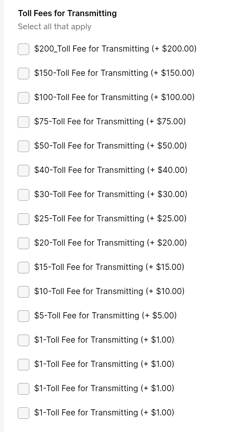Select the $150 Toll Fee checkbox
This screenshot has height=432, width=246.
(x=23, y=73)
